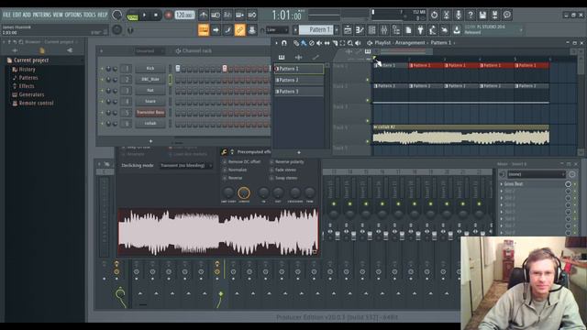Image resolution: width=587 pixels, height=330 pixels.
Task: Click the render/export audio icon
Action: (x=495, y=15)
